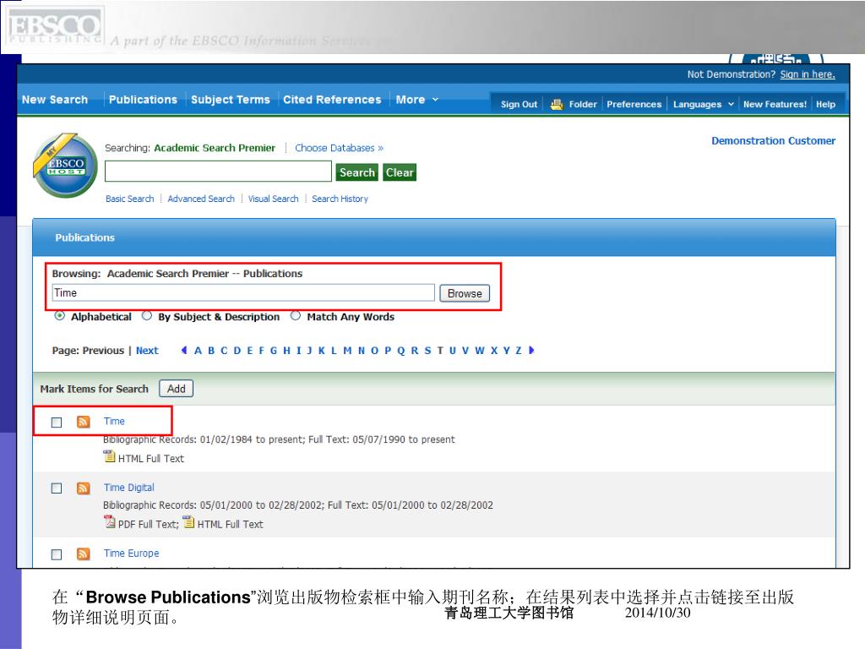Open the Languages dropdown

704,104
